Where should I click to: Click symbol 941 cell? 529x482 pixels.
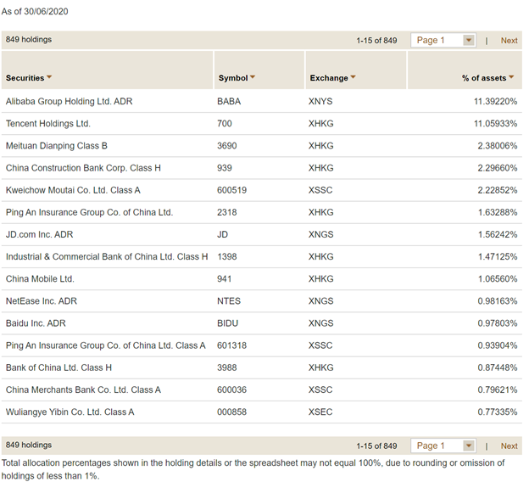[225, 279]
